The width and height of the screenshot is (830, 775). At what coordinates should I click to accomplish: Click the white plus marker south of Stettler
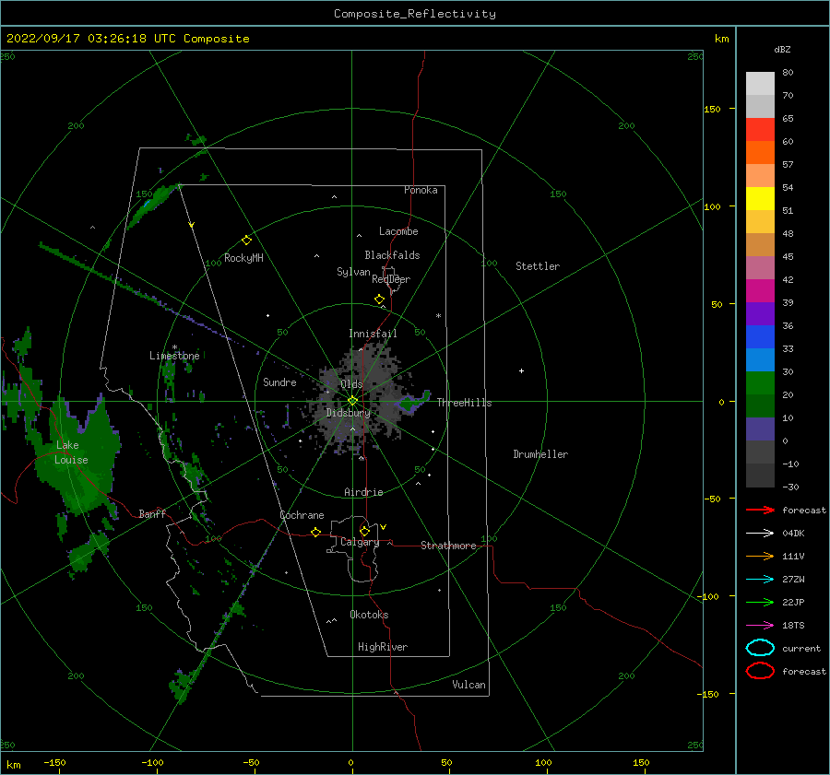521,370
